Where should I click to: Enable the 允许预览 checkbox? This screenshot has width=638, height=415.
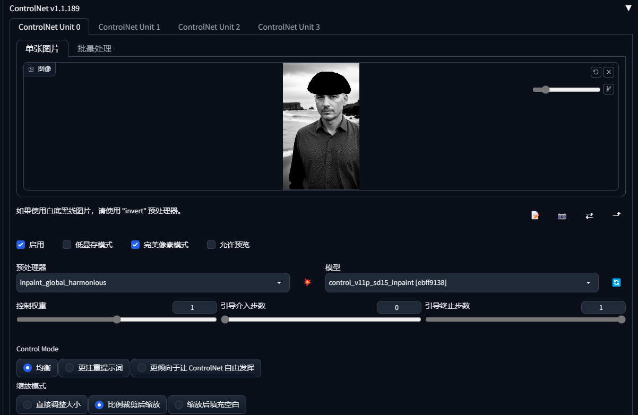(x=211, y=245)
